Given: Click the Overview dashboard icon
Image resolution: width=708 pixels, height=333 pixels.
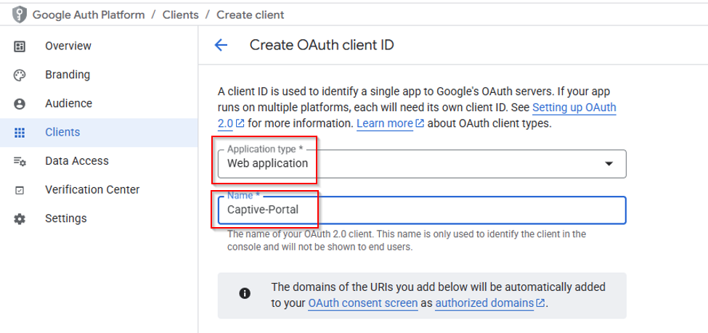Looking at the screenshot, I should (x=20, y=46).
